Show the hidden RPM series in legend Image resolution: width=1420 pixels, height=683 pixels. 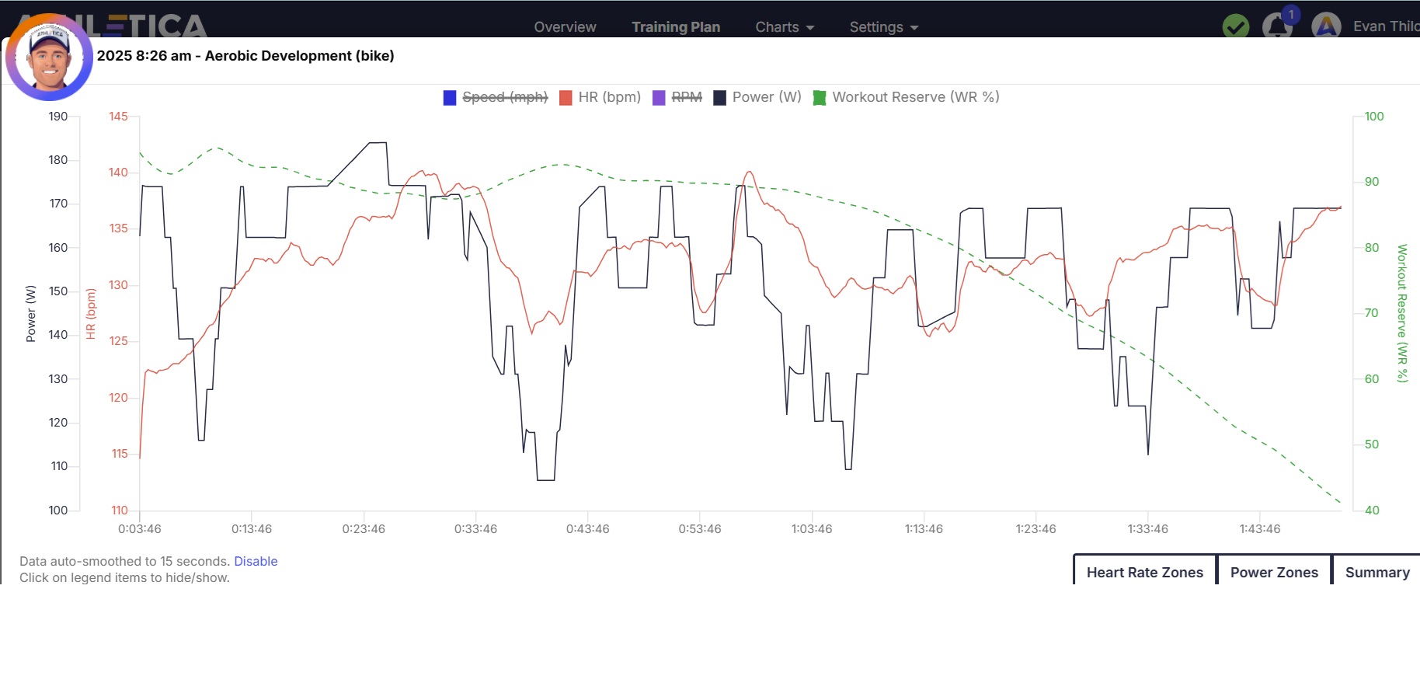tap(686, 97)
